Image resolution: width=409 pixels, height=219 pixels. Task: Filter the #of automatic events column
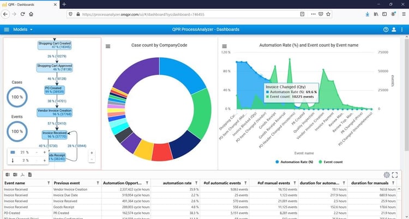[x=245, y=183]
